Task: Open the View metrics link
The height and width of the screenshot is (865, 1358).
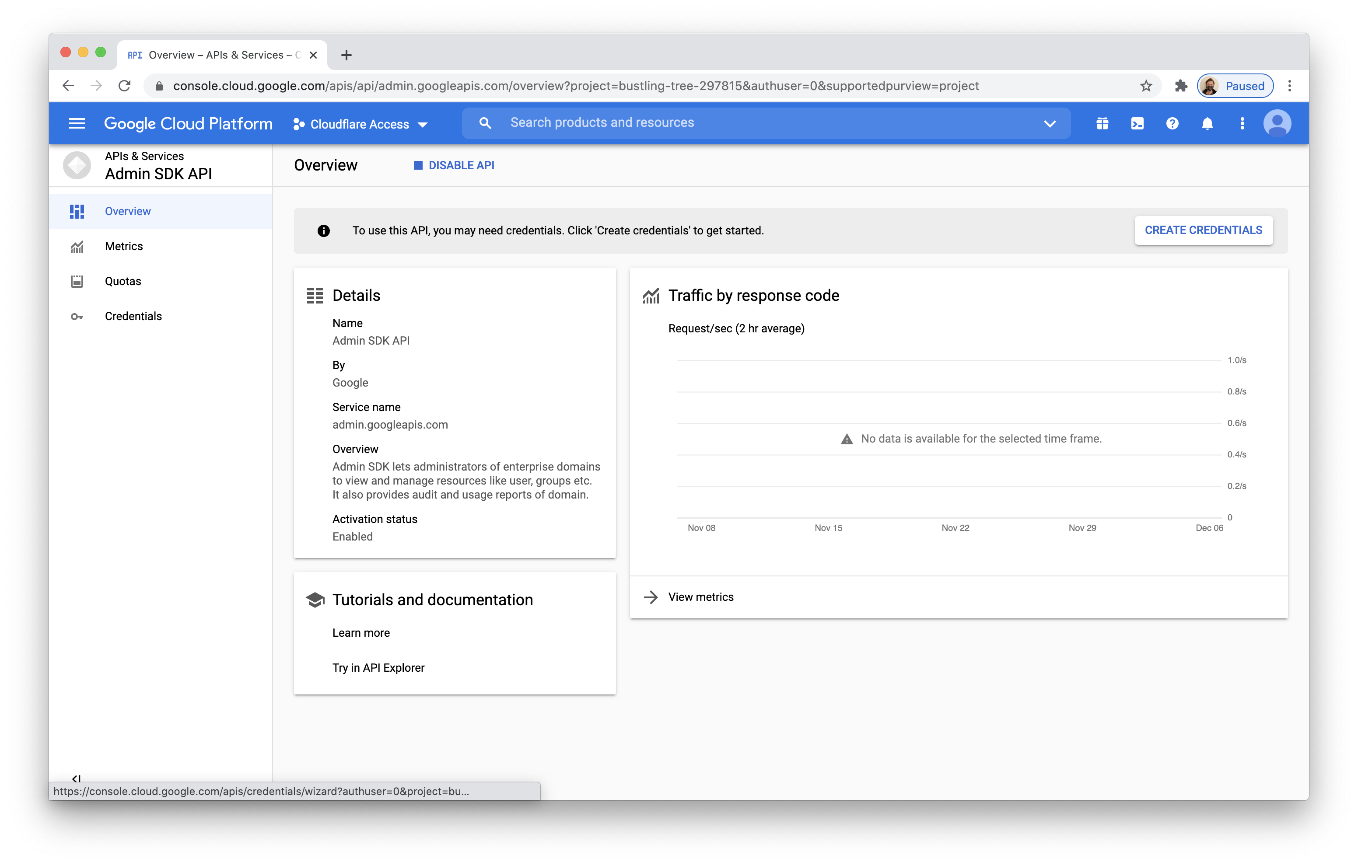Action: 700,597
